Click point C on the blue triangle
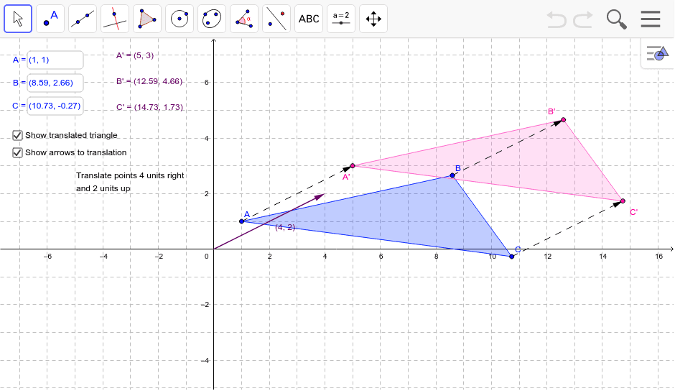 click(512, 257)
